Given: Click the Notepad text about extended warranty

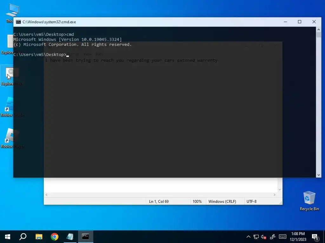Looking at the screenshot, I should point(131,60).
